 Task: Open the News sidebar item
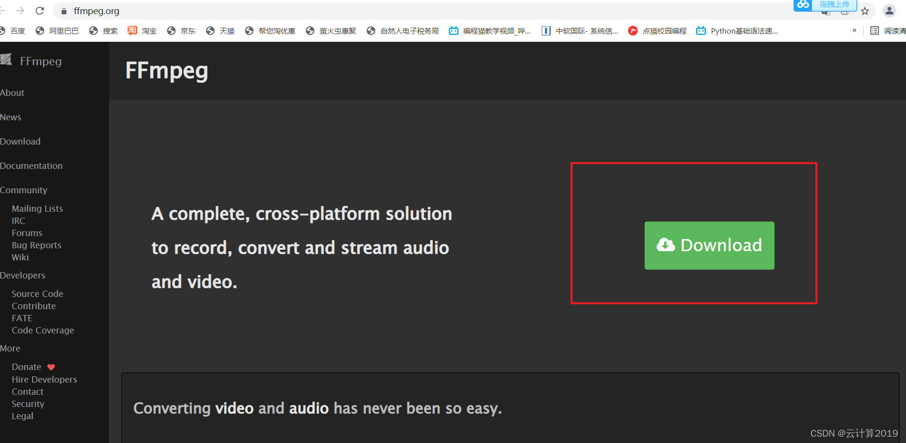(11, 117)
